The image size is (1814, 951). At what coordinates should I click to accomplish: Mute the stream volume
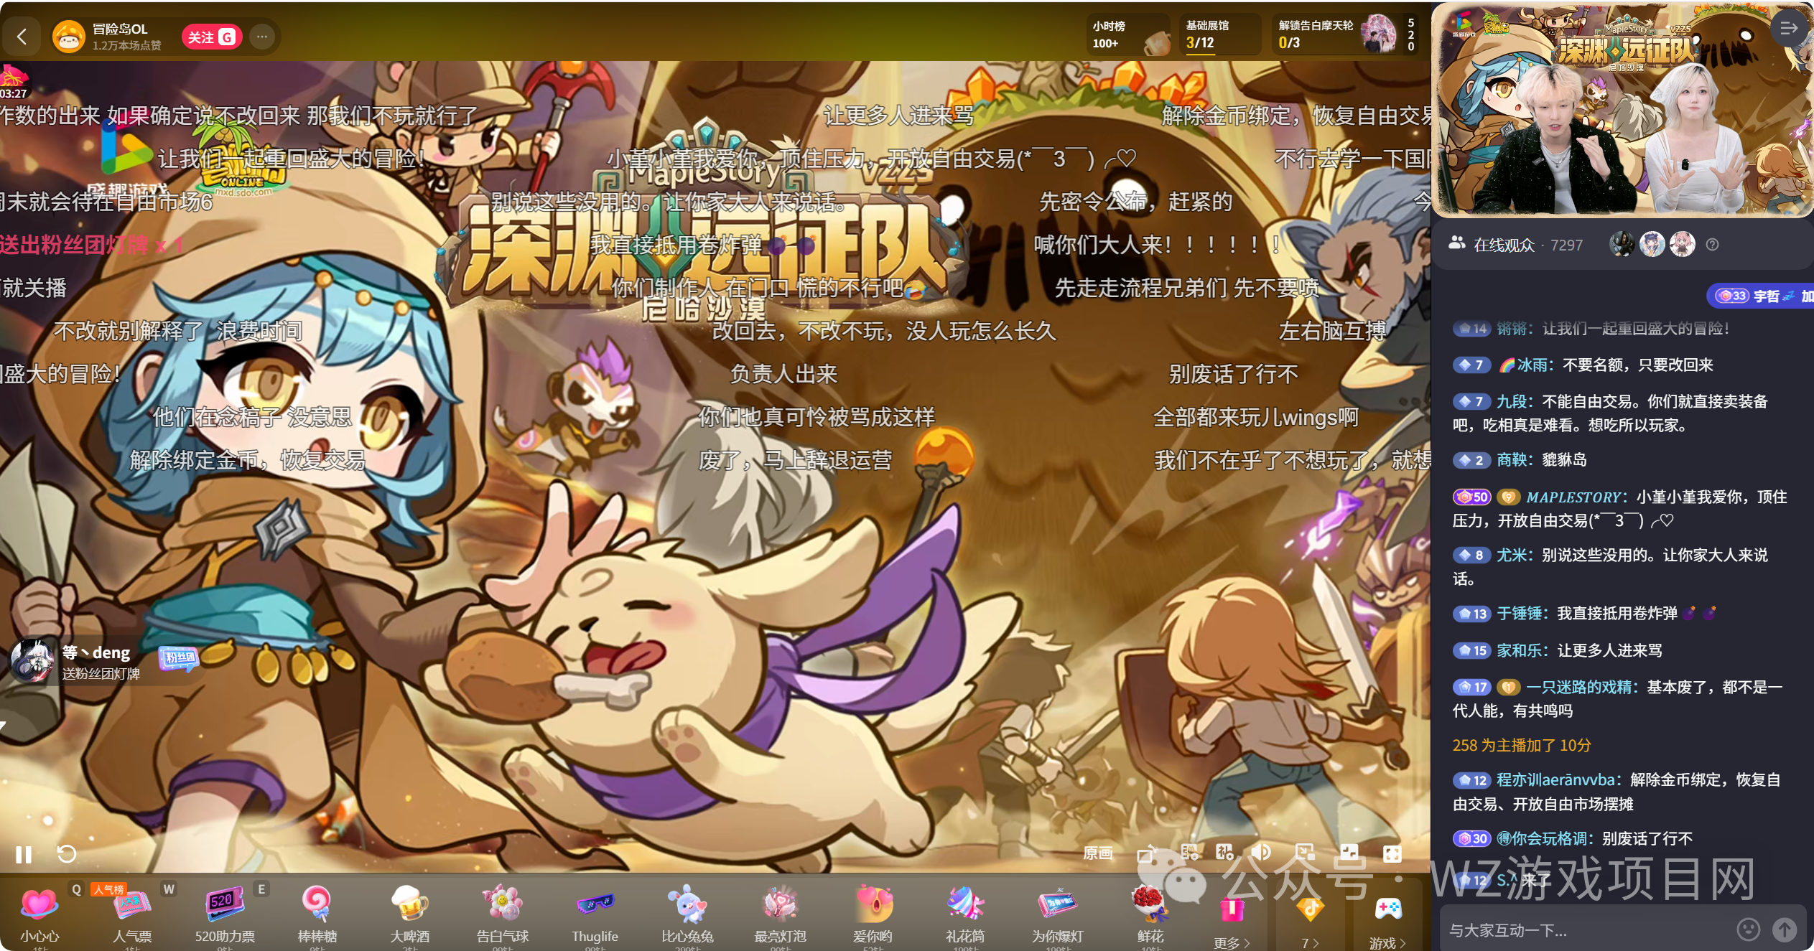click(1262, 852)
